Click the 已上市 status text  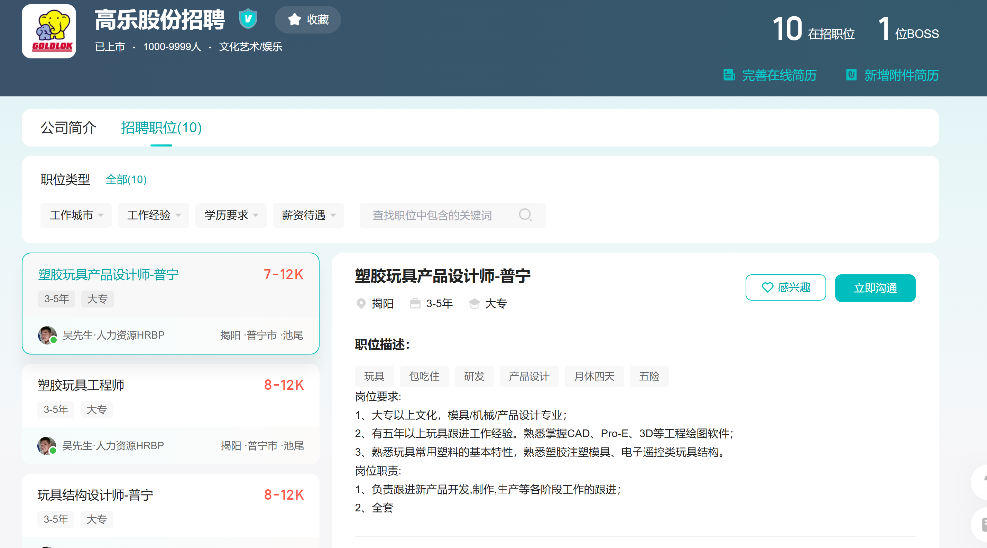click(110, 47)
